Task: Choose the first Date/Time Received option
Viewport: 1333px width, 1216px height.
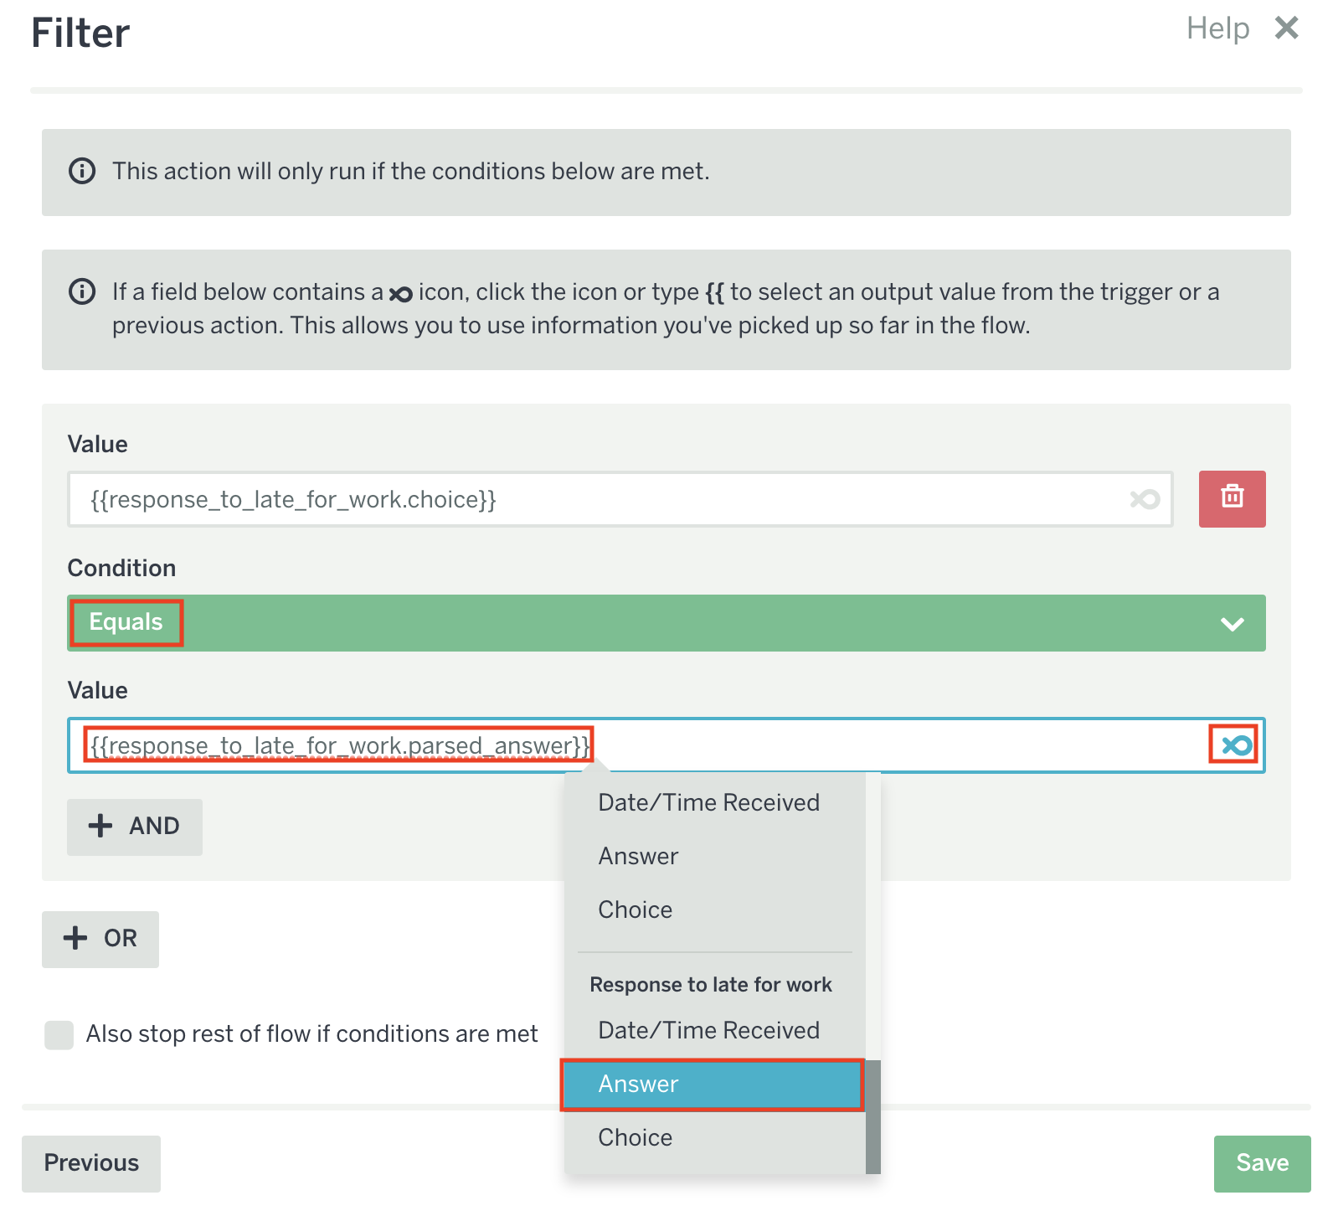Action: (x=708, y=802)
